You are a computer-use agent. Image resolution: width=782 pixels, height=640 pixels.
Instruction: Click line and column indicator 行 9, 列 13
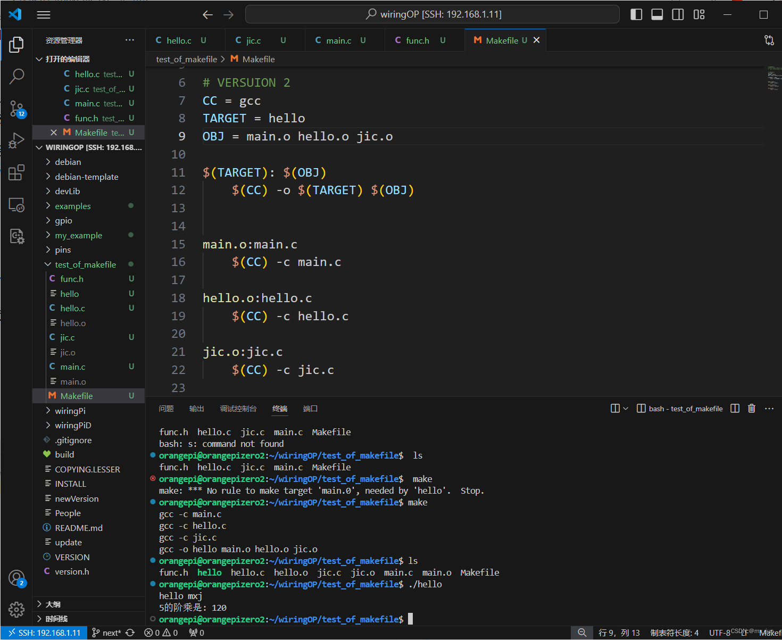(619, 633)
